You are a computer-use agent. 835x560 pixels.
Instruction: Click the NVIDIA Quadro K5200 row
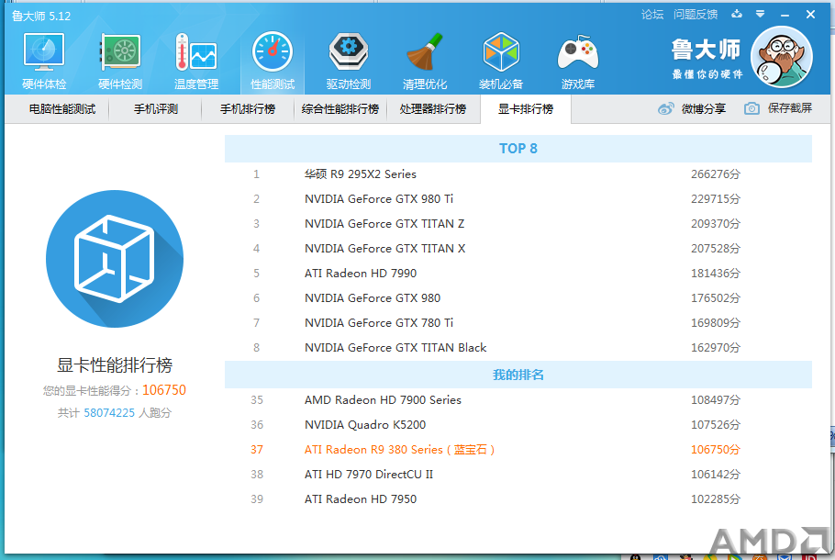[x=518, y=425]
